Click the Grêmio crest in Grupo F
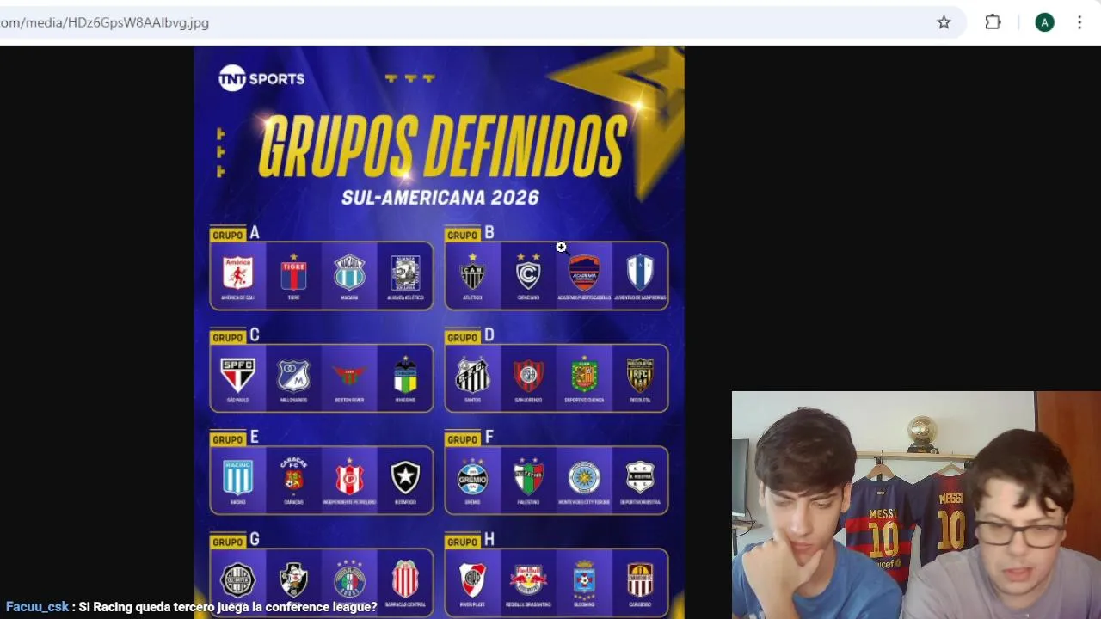This screenshot has width=1101, height=619. [472, 477]
